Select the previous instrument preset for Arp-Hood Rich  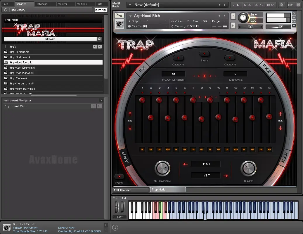(x=219, y=16)
